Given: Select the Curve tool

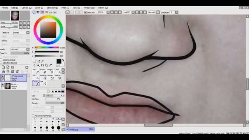Looking at the screenshot, I should pos(36,83).
